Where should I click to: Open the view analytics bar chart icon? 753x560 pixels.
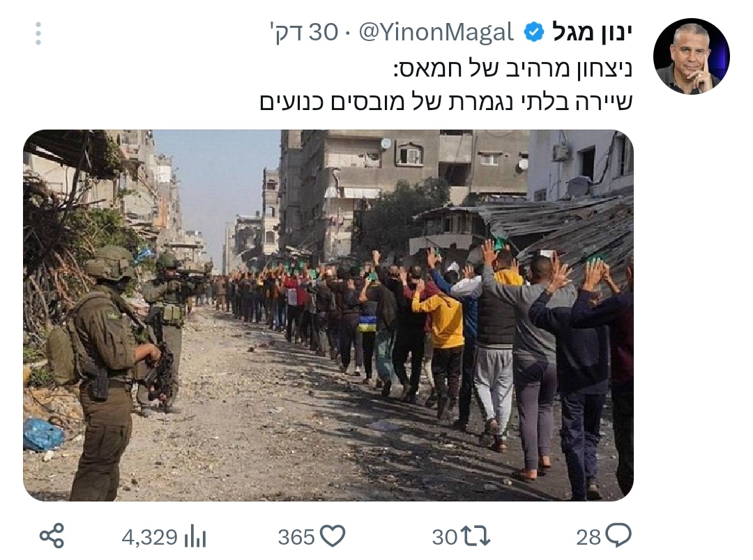click(x=195, y=536)
